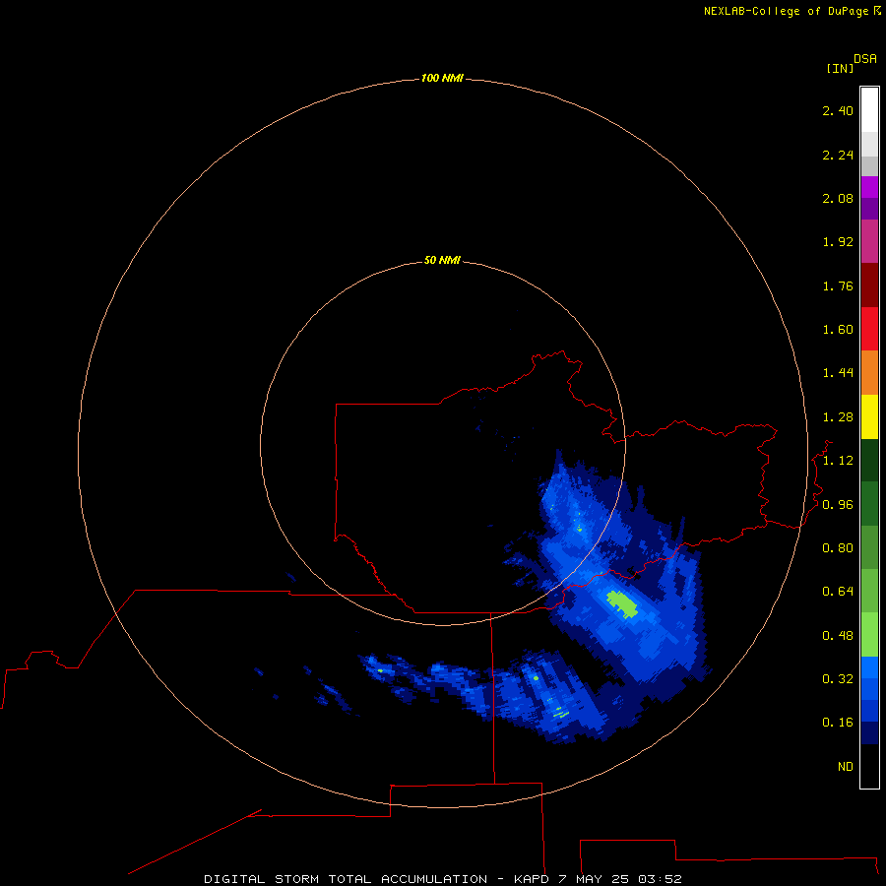Click the 1.44 legend value
Viewport: 886px width, 886px height.
(838, 372)
